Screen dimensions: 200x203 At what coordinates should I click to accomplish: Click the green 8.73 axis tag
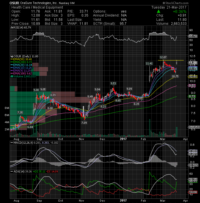click(192, 96)
